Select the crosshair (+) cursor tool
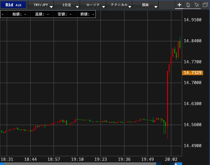Screen dimensions: 210x165 tap(179, 5)
